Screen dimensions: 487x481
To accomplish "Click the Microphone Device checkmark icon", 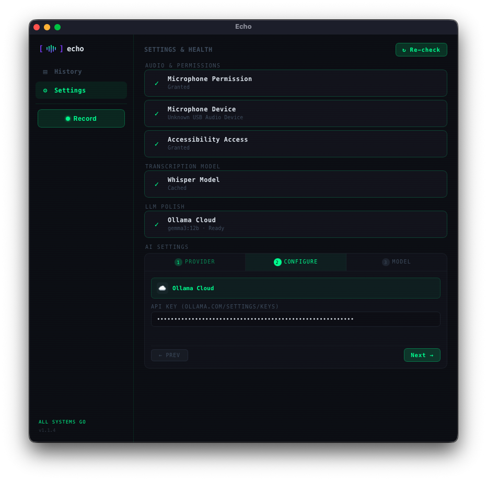I will point(157,114).
